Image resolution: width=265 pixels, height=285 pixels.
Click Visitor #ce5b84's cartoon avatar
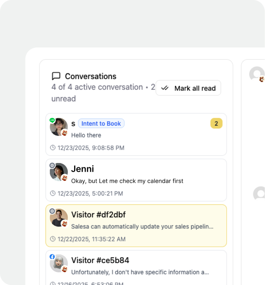(x=58, y=263)
